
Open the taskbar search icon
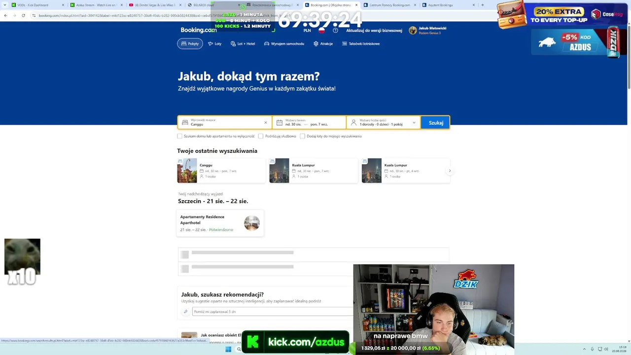(239, 349)
